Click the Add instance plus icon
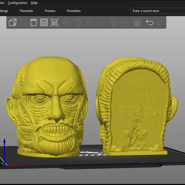Screen dimensions: 185x185 [x=90, y=22]
